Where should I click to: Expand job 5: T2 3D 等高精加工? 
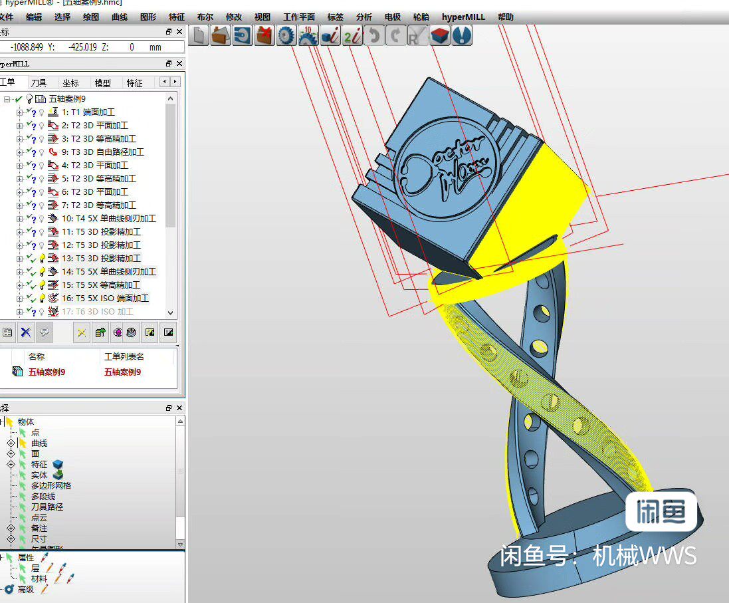[19, 179]
